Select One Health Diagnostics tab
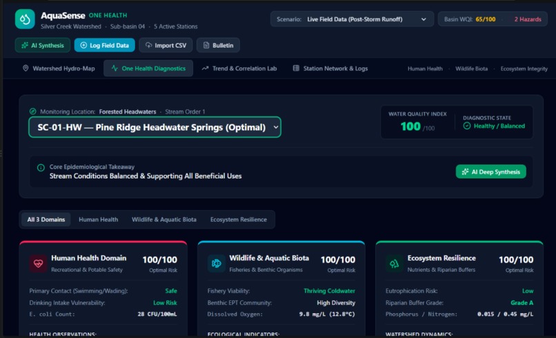Image resolution: width=556 pixels, height=338 pixels. pyautogui.click(x=148, y=68)
